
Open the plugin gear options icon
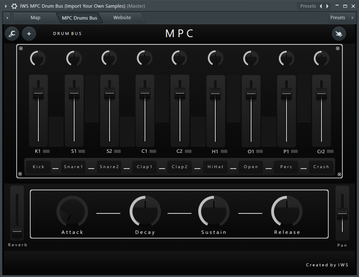[14, 6]
